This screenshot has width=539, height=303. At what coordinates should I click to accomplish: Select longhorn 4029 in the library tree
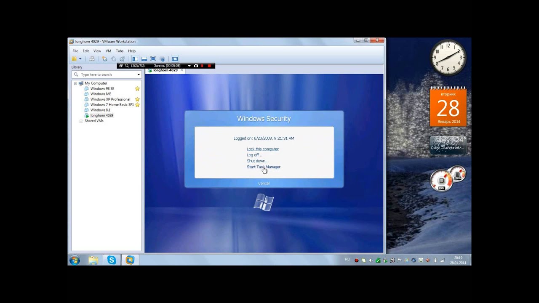[x=101, y=115]
